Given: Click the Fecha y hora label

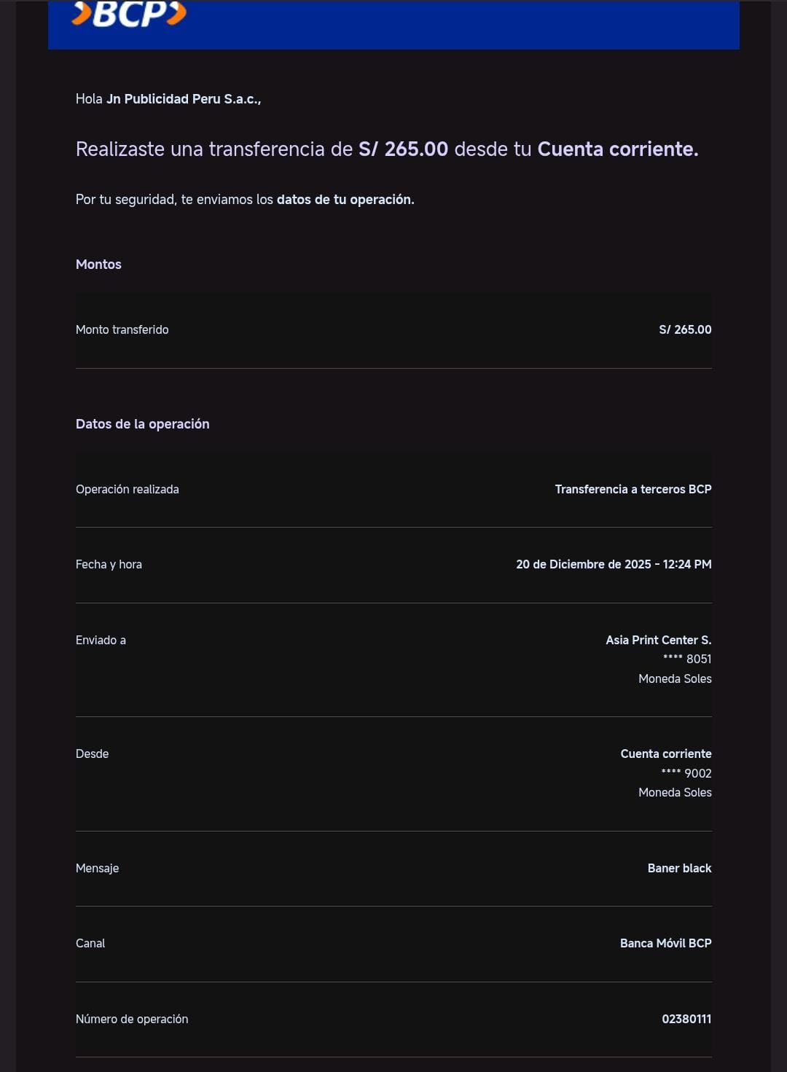Looking at the screenshot, I should point(109,565).
